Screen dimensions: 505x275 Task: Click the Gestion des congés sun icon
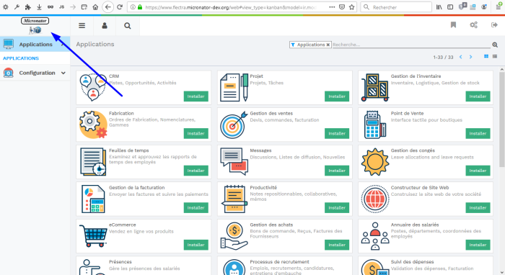click(x=375, y=161)
